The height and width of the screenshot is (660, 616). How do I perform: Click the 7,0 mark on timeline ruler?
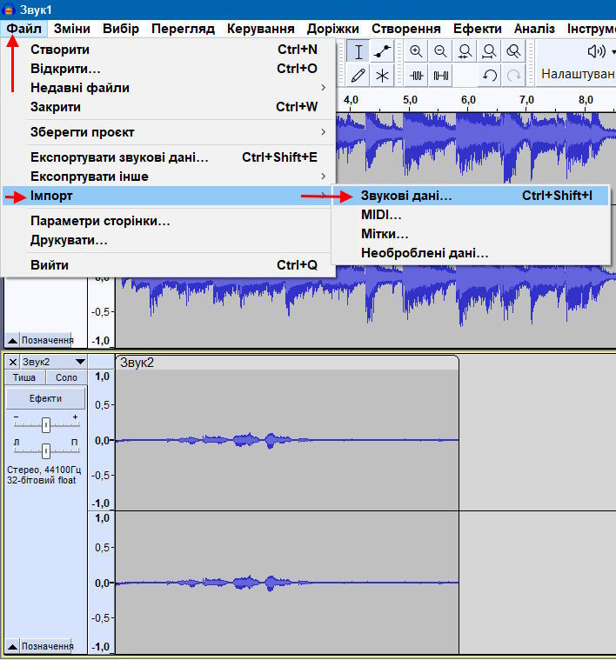point(526,100)
